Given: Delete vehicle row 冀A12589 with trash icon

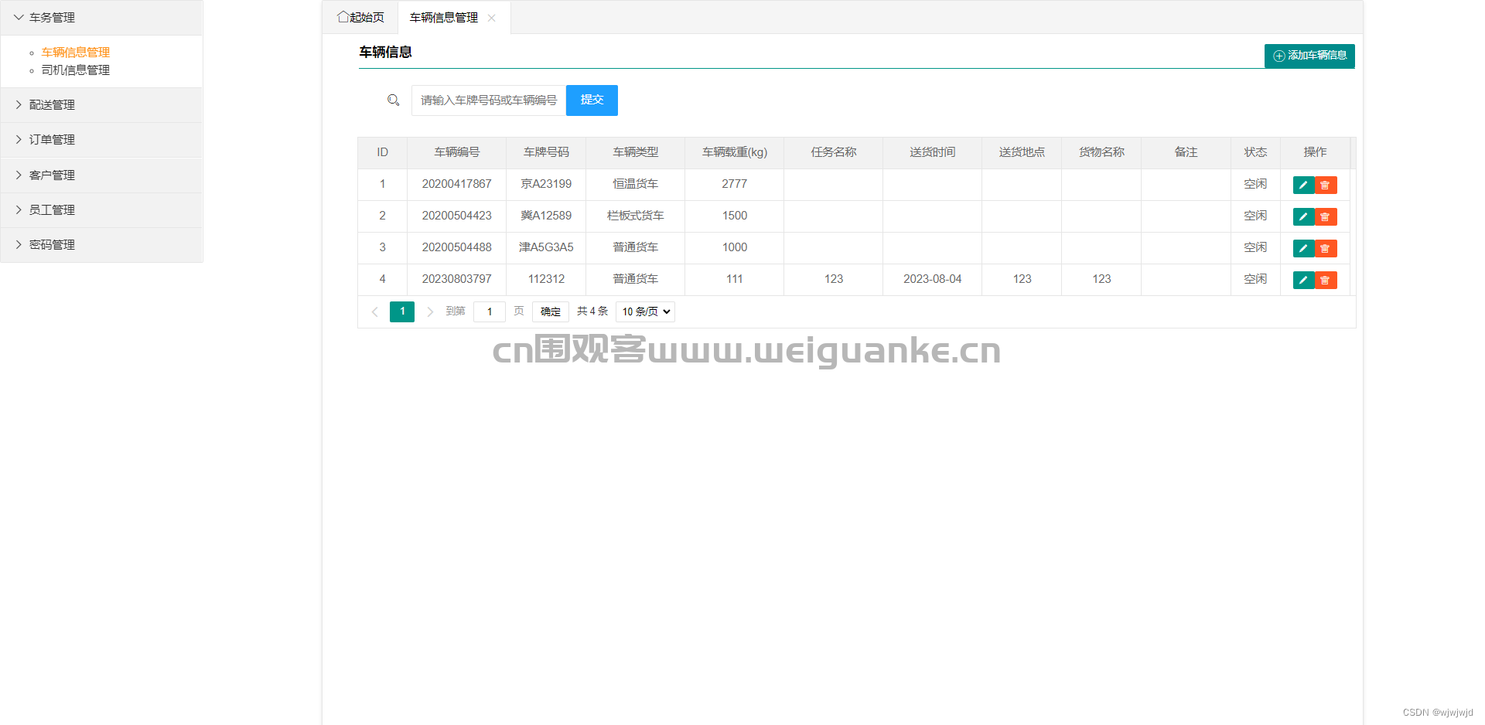Looking at the screenshot, I should pyautogui.click(x=1326, y=216).
